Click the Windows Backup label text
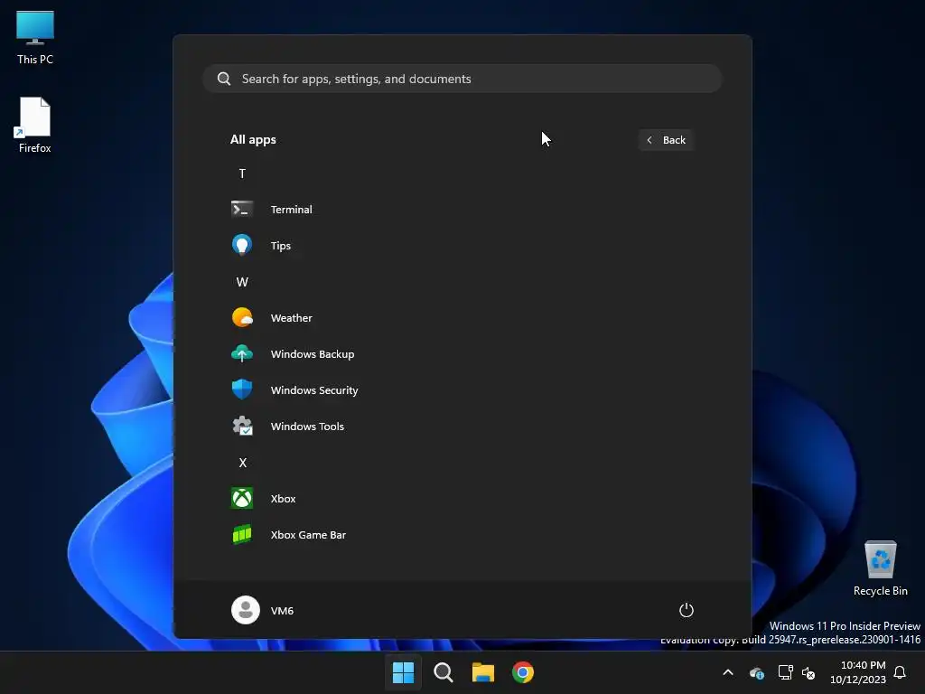Viewport: 925px width, 694px height. pos(312,354)
